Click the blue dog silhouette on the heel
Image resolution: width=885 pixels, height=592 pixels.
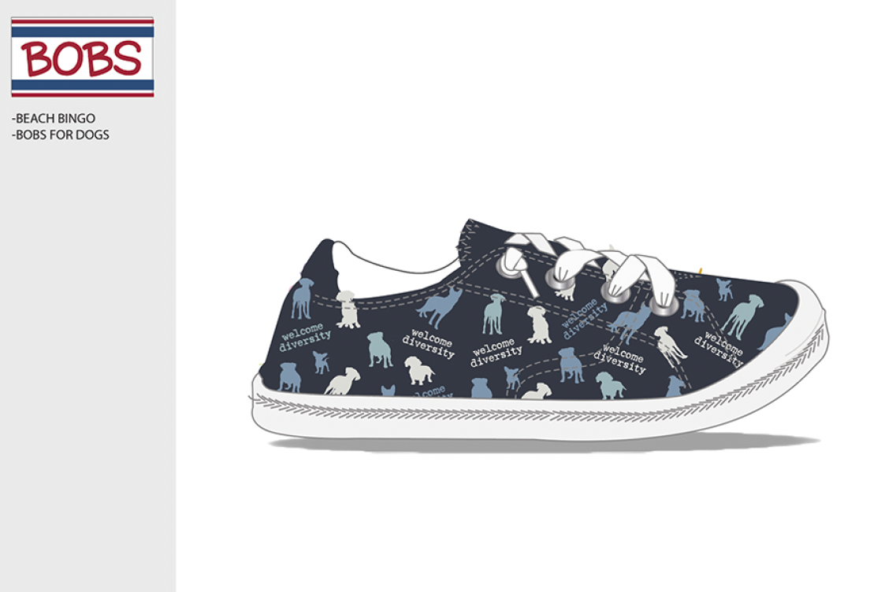[302, 297]
